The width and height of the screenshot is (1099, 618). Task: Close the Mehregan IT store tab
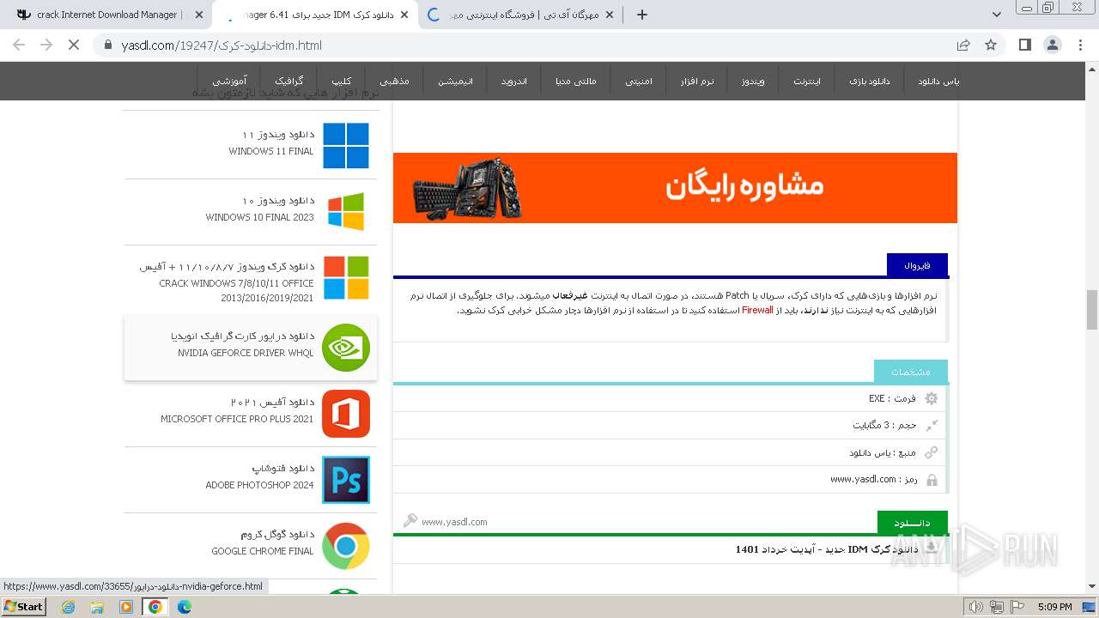(610, 15)
